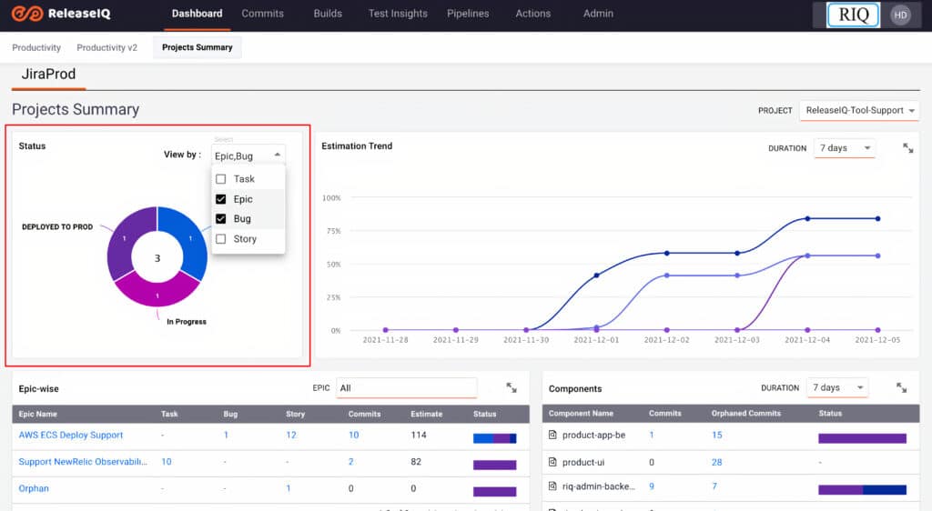
Task: Open Components duration 7 days dropdown
Action: pos(837,387)
